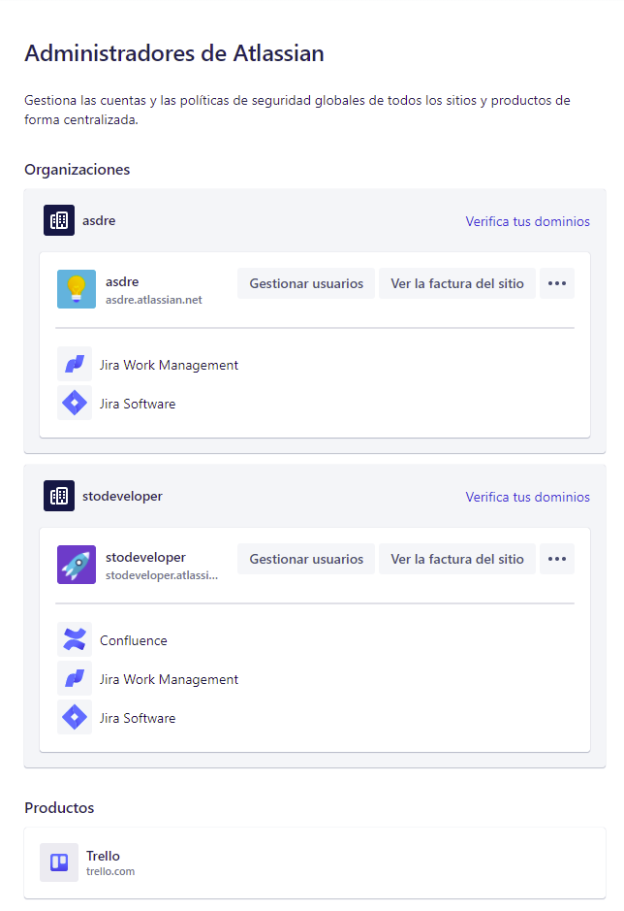Click Jira Software icon under asdre
The height and width of the screenshot is (911, 624).
click(75, 403)
